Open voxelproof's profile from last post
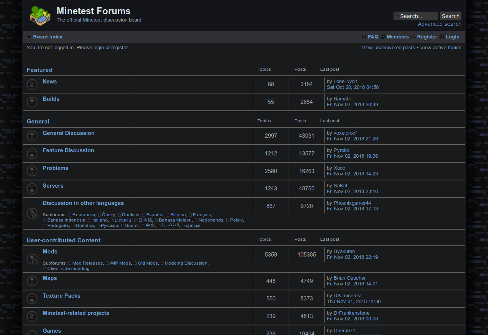Image resolution: width=488 pixels, height=335 pixels. point(345,133)
